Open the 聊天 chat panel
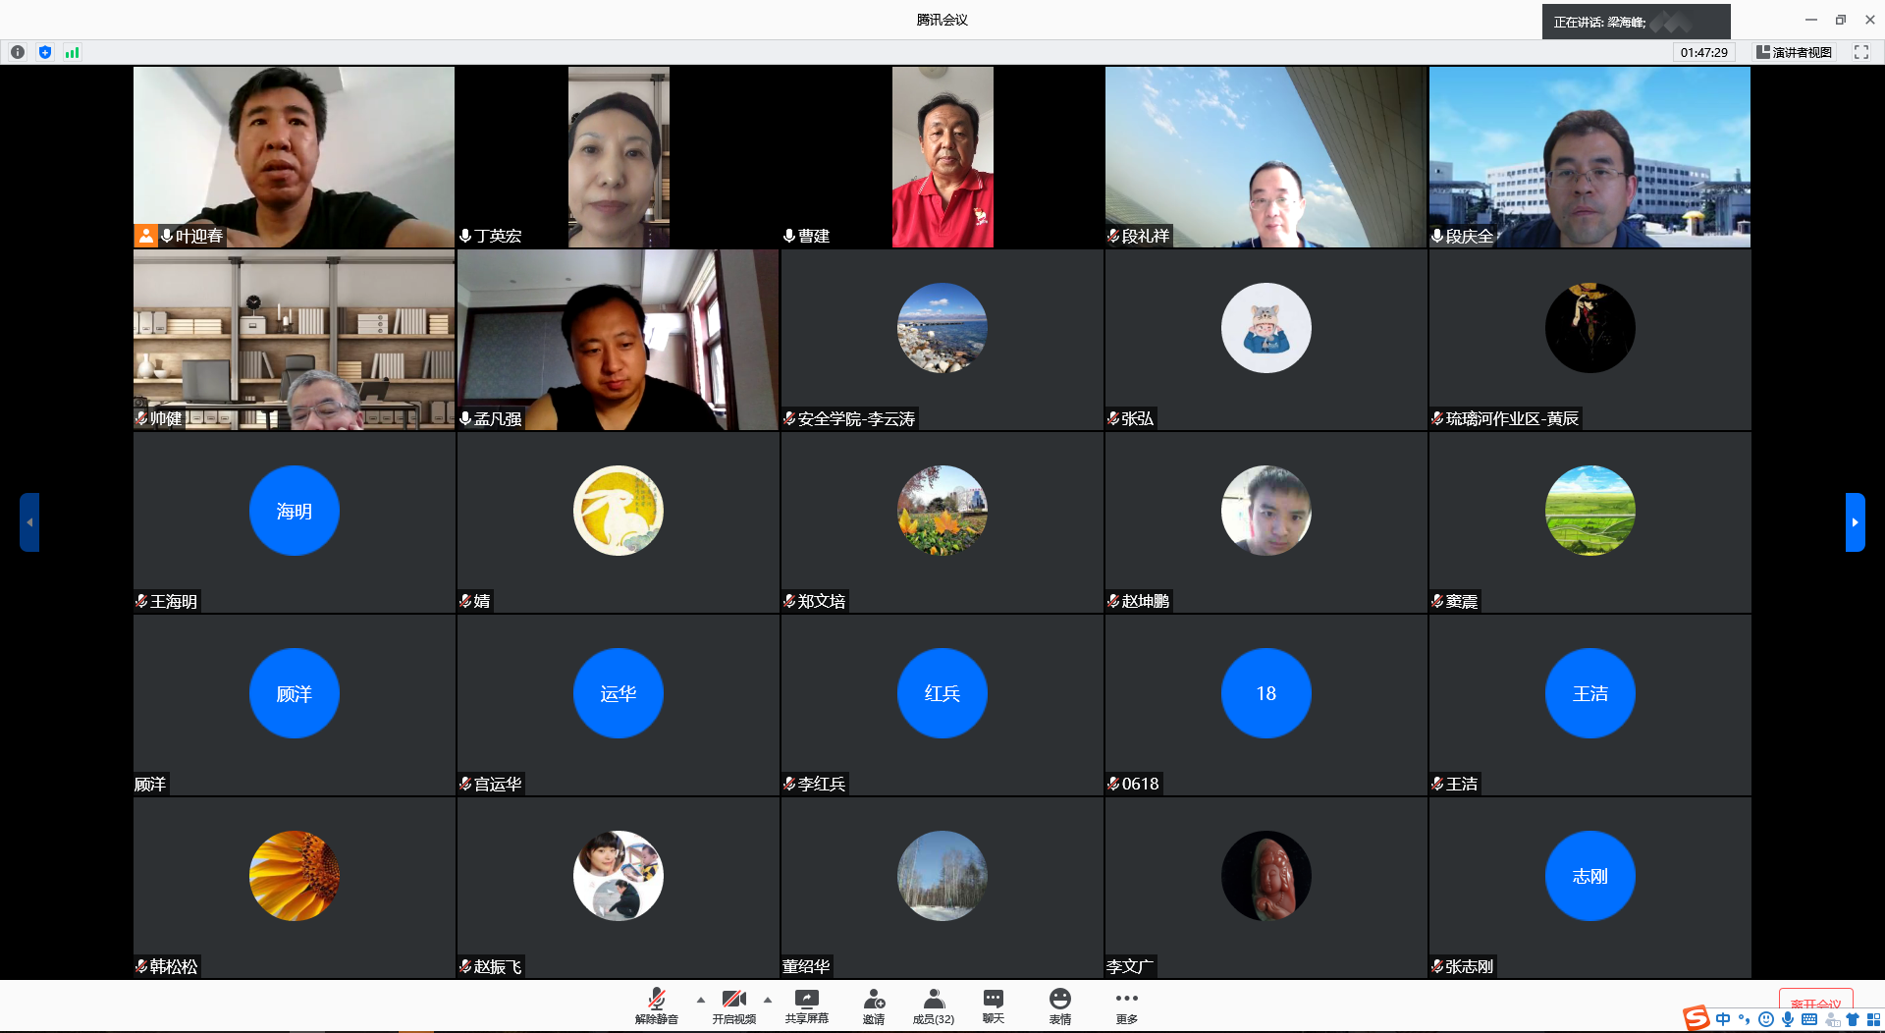This screenshot has width=1885, height=1033. tap(993, 1005)
